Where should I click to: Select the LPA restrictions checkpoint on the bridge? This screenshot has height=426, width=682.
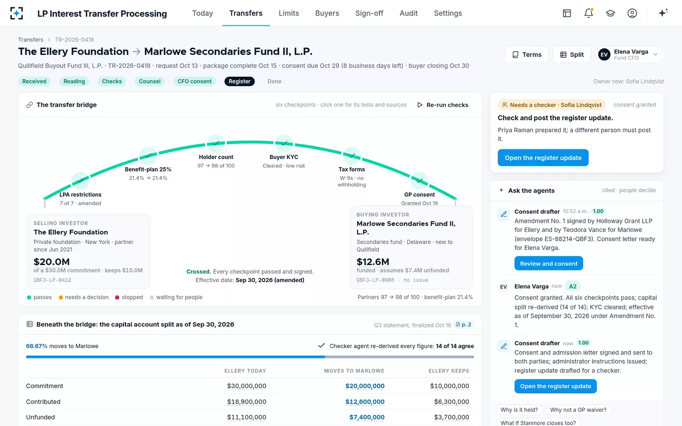pyautogui.click(x=80, y=181)
